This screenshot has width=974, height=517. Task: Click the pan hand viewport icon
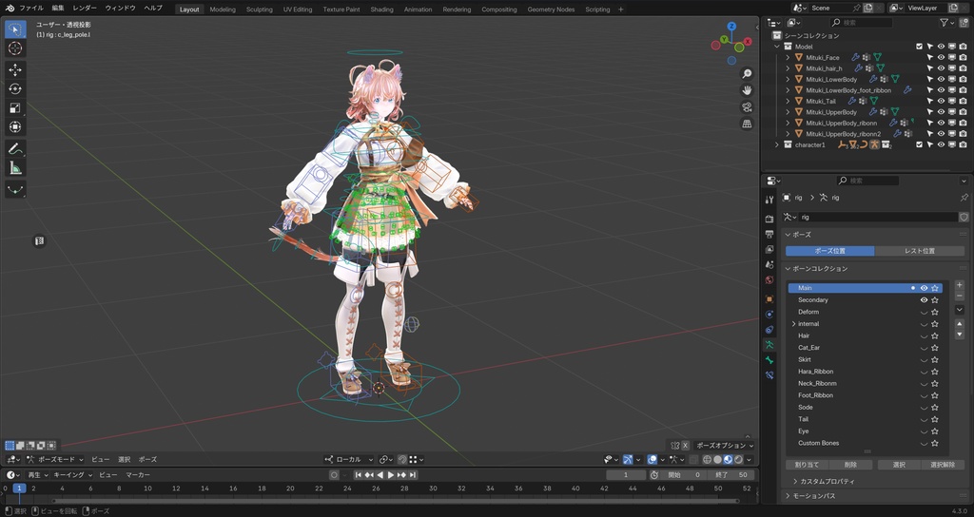pos(747,90)
